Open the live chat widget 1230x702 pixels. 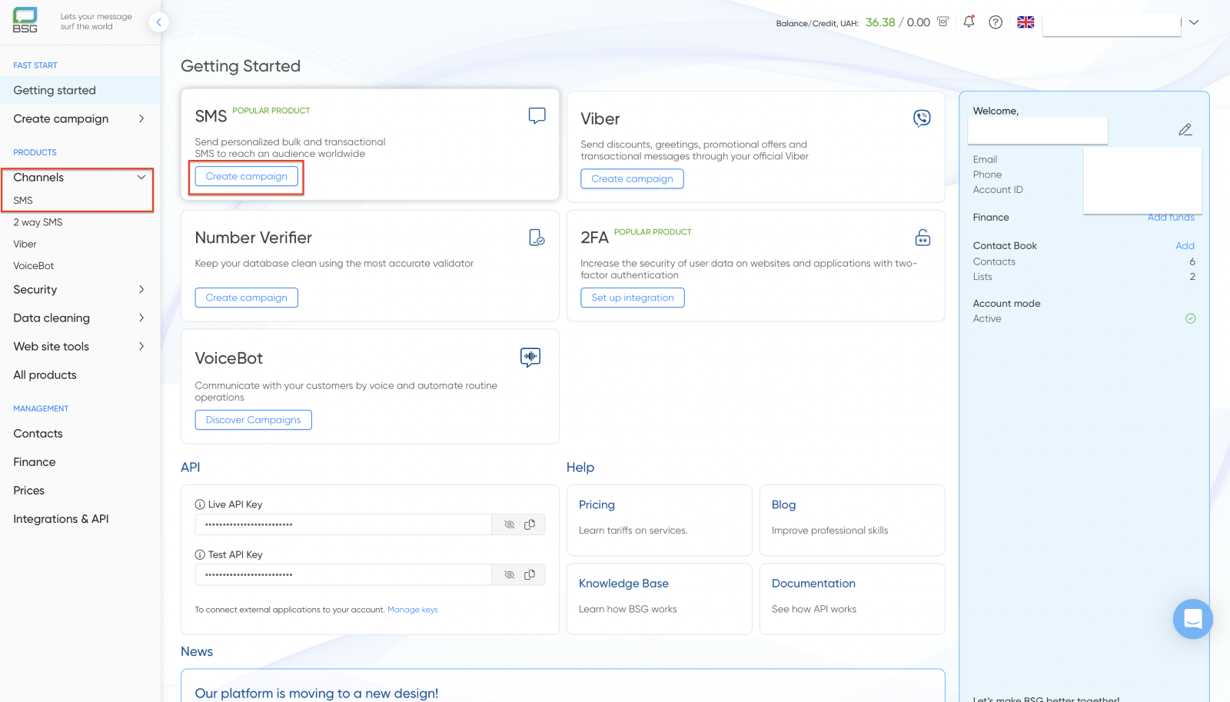1193,619
